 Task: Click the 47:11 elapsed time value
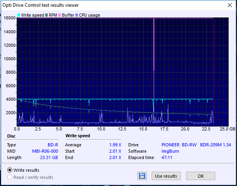pyautogui.click(x=167, y=157)
